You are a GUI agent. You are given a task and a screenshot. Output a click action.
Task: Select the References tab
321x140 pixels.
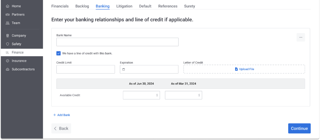(168, 6)
